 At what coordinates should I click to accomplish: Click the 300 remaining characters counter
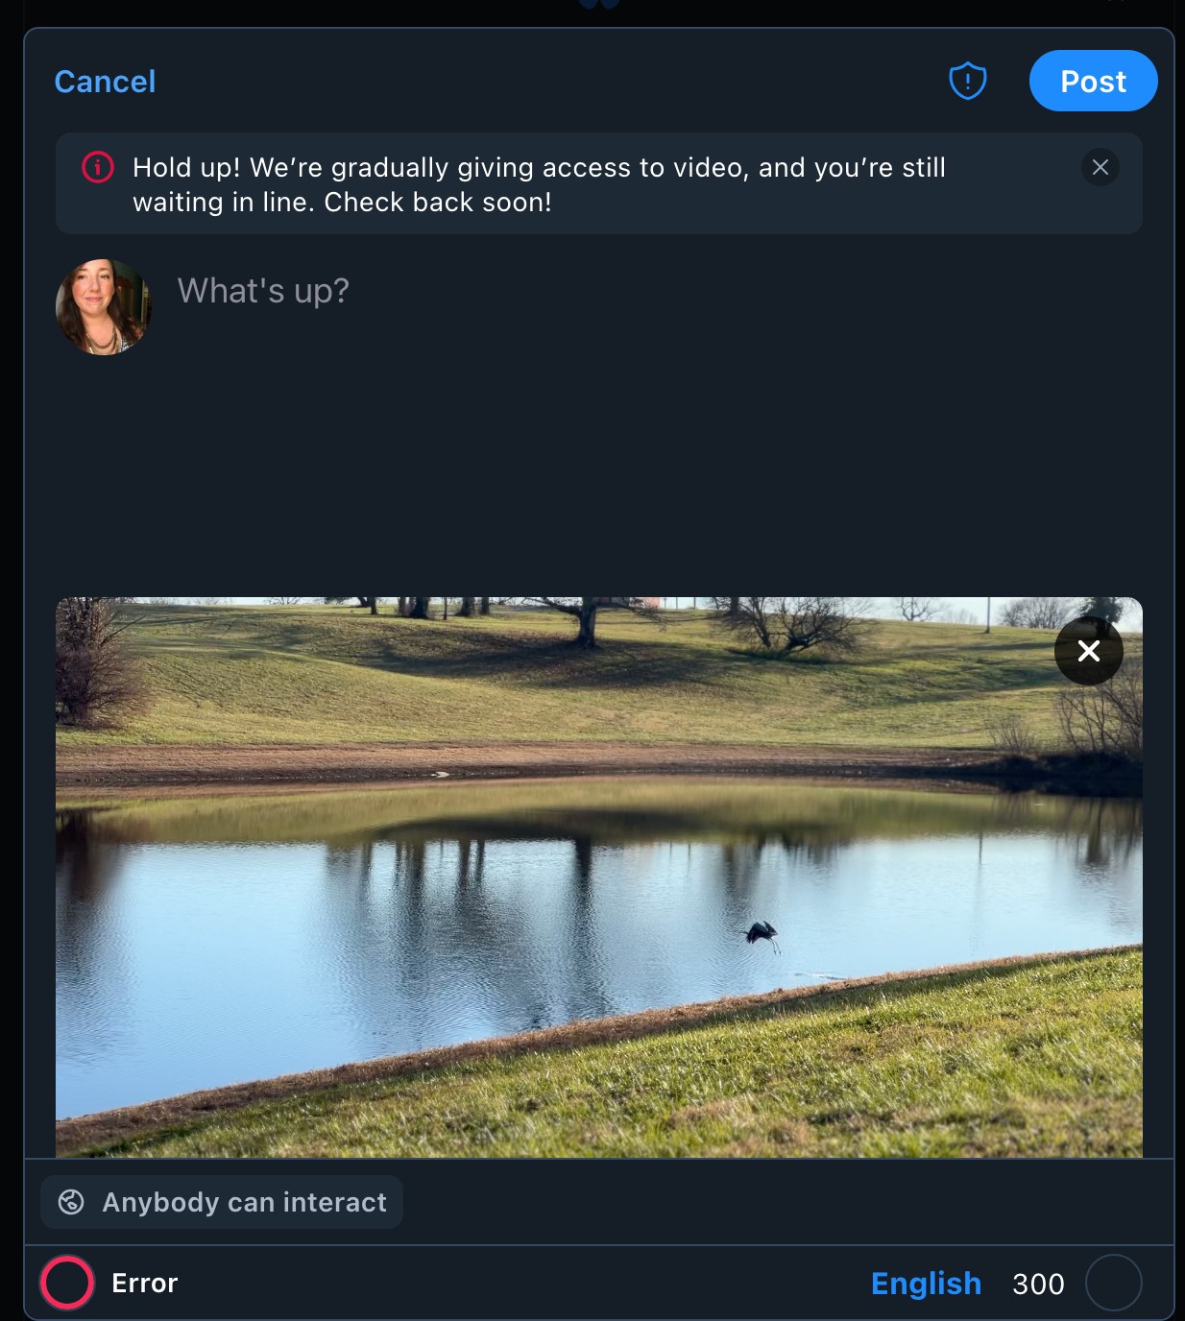tap(1038, 1284)
